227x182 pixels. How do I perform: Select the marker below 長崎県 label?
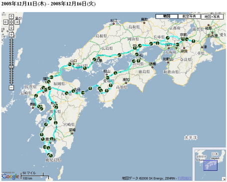click(x=36, y=96)
